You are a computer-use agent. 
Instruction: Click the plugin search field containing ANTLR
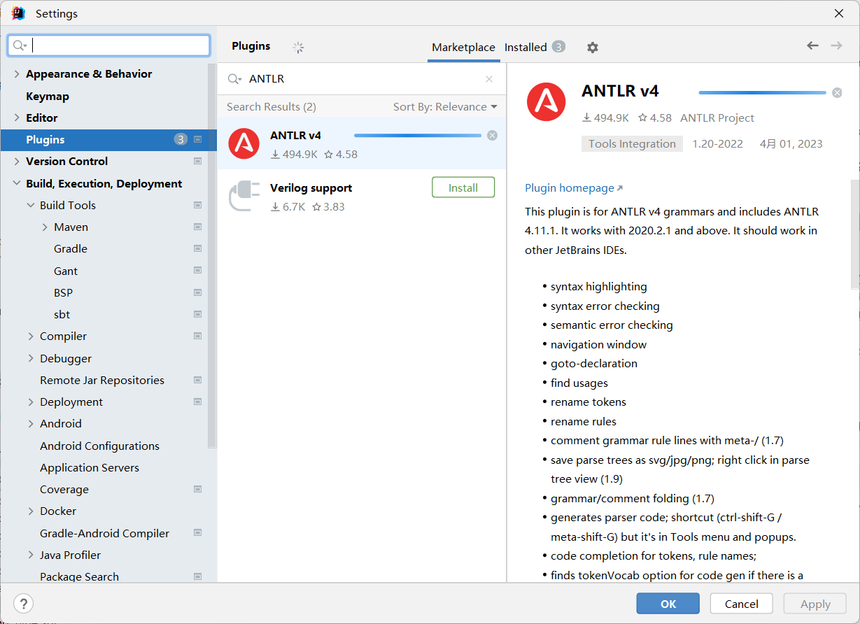click(x=361, y=79)
